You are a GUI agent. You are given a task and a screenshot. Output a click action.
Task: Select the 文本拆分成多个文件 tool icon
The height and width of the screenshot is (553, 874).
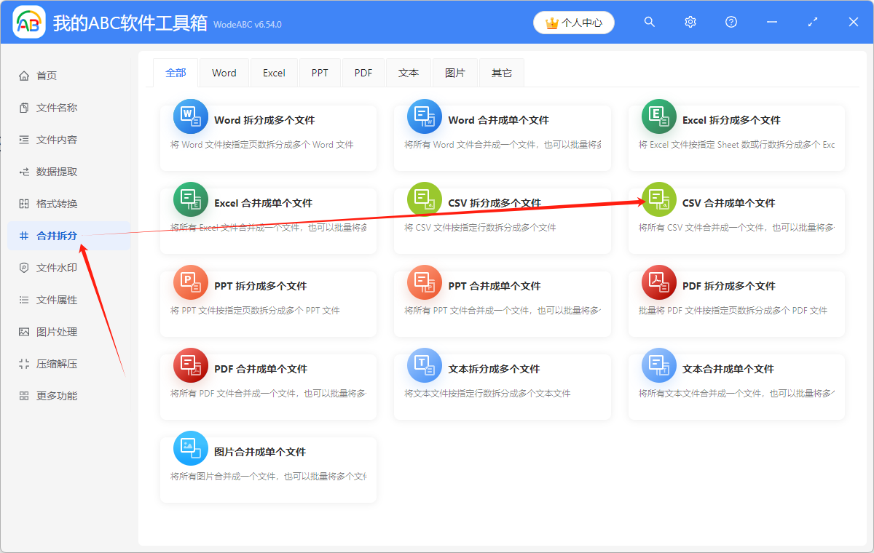tap(425, 365)
